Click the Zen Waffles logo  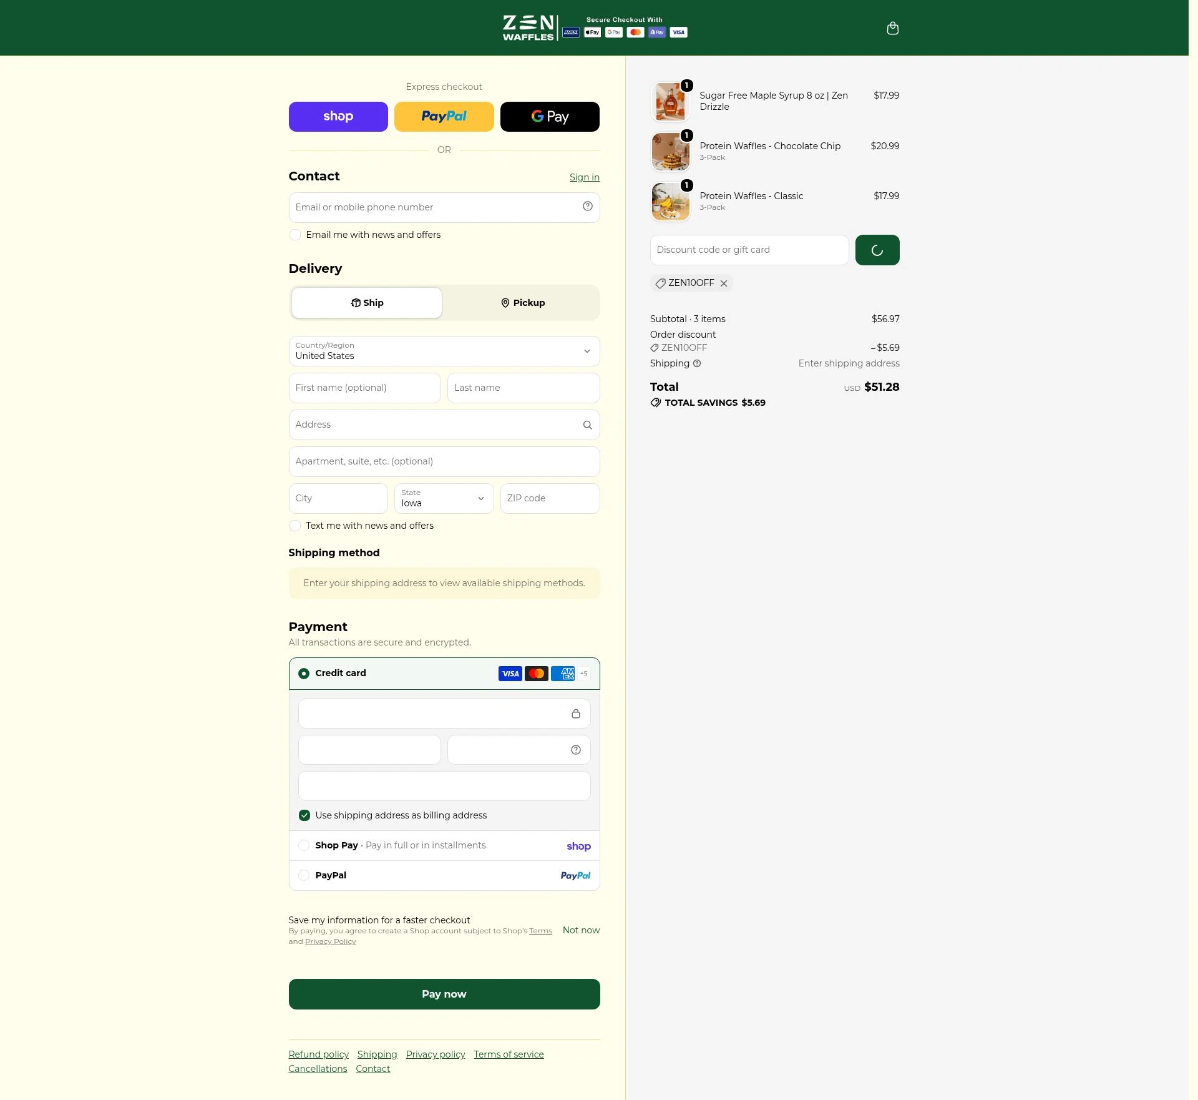pyautogui.click(x=528, y=28)
